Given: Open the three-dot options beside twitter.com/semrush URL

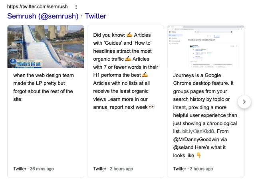Looking at the screenshot, I should [x=76, y=7].
